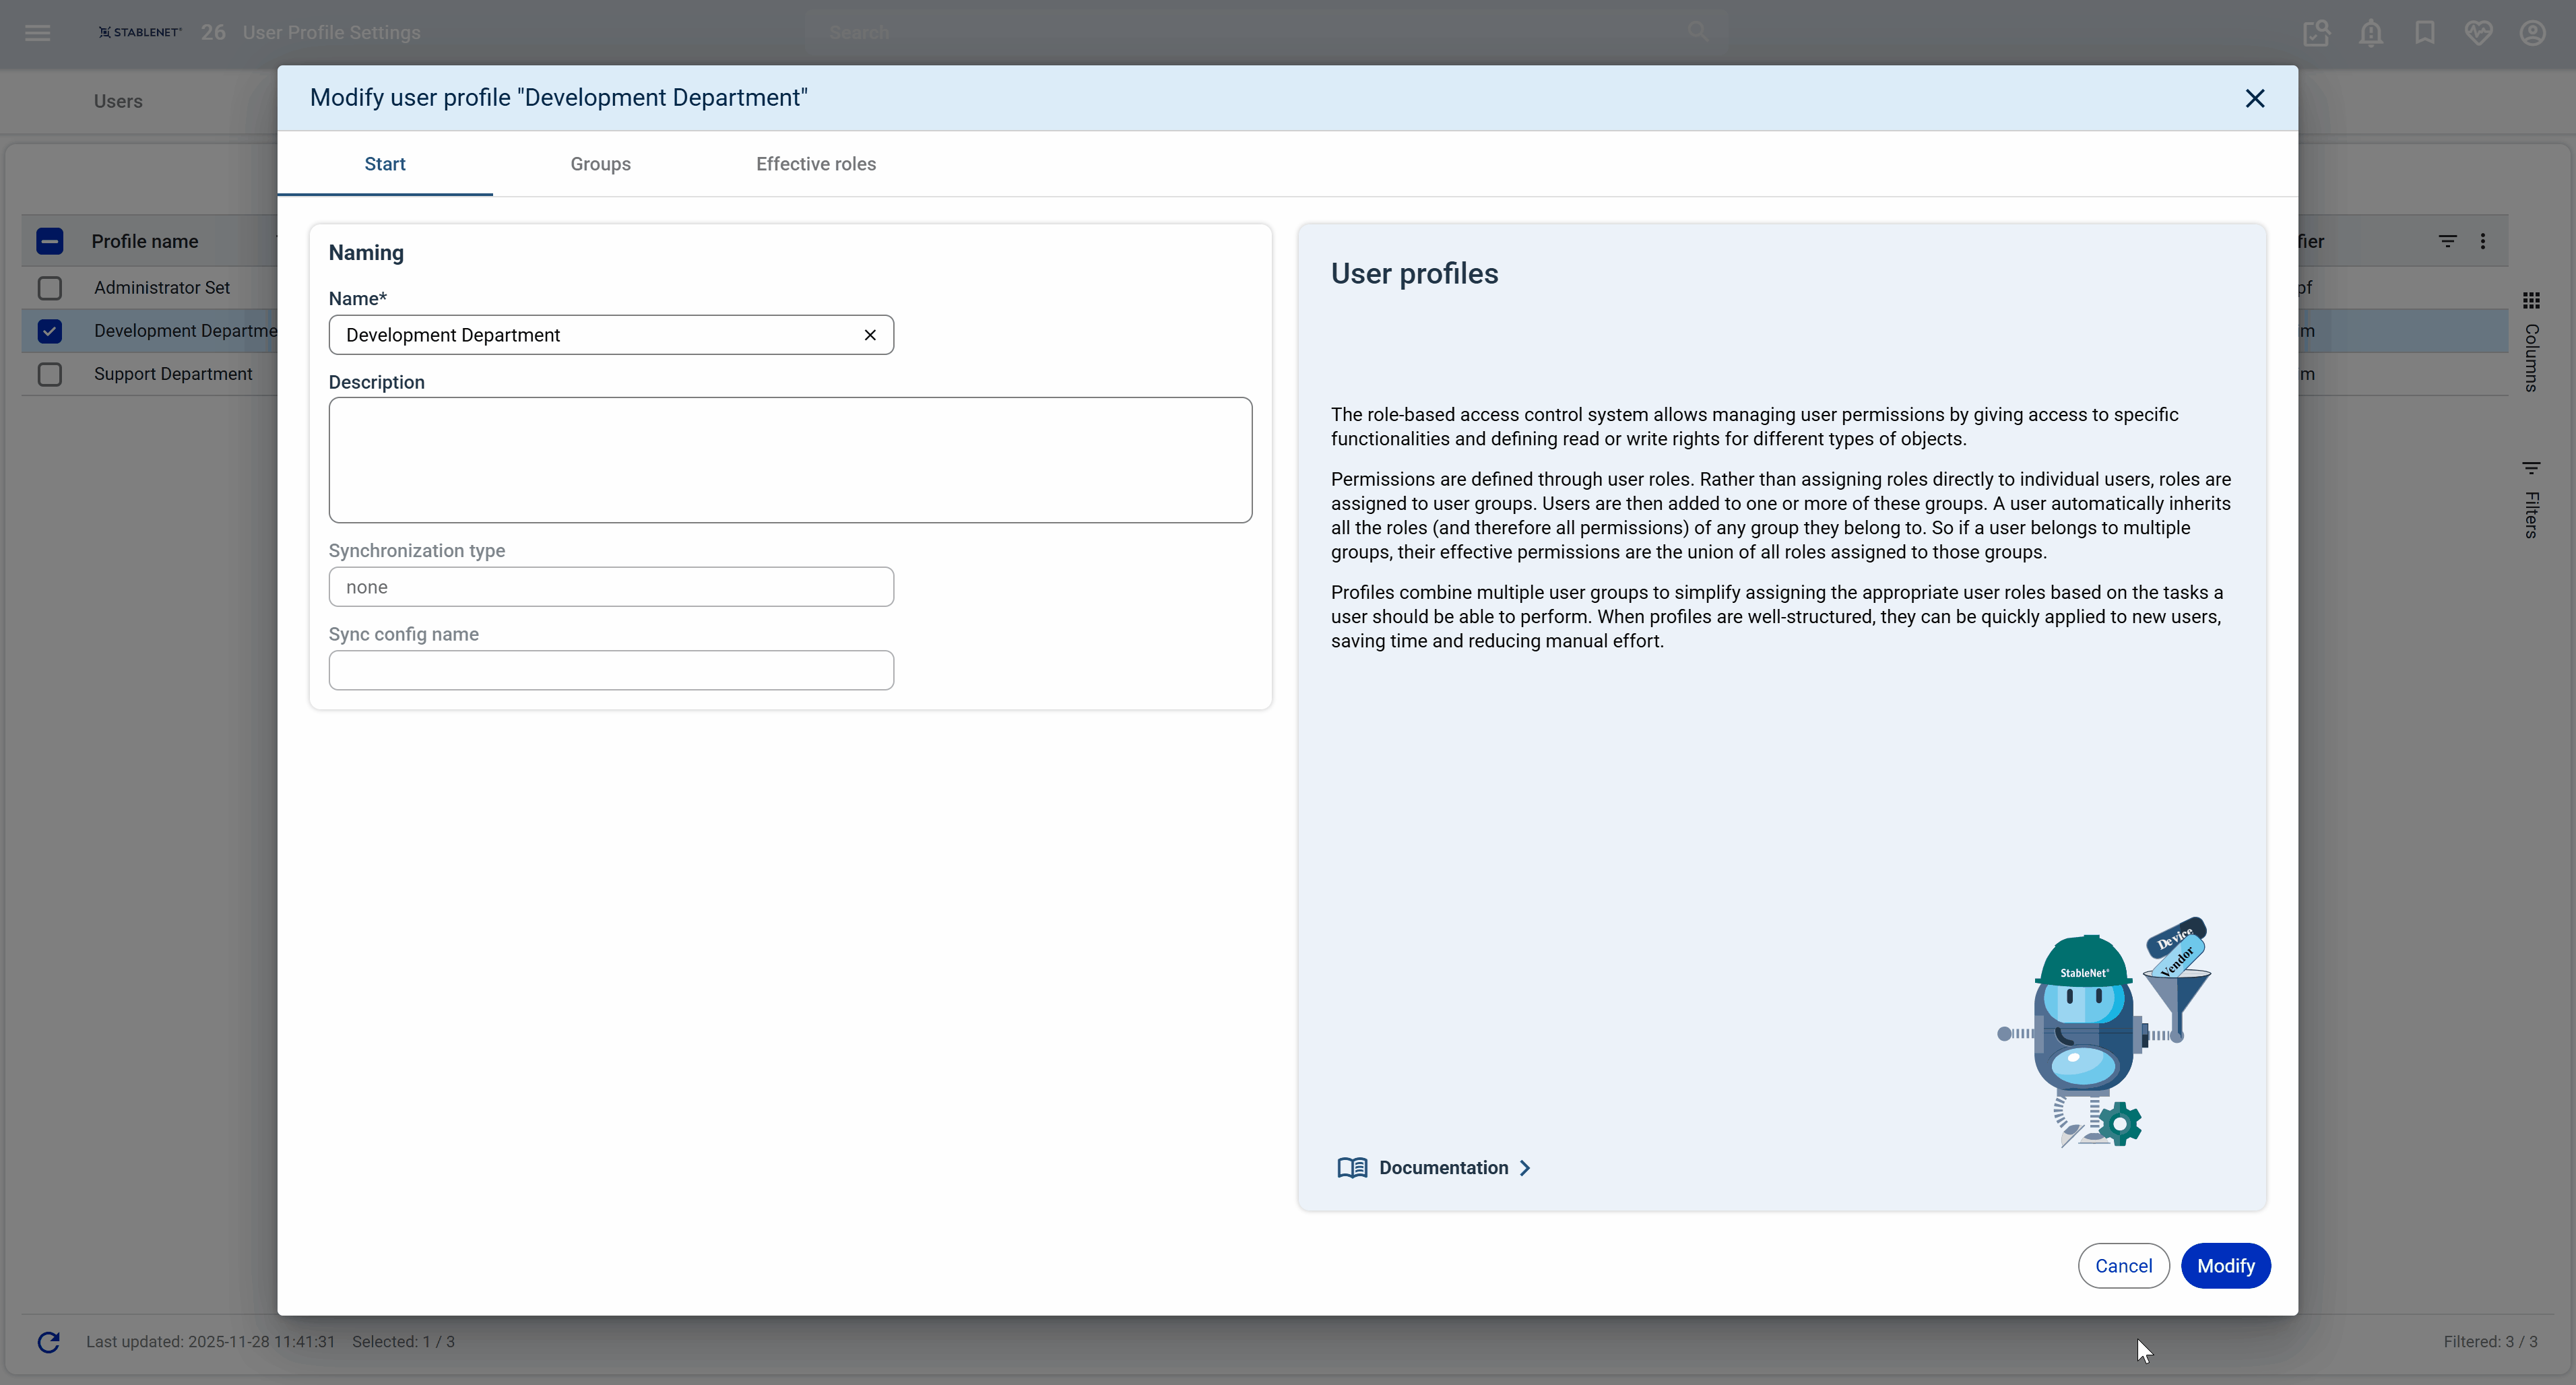Click the table filter lines icon
Viewport: 2576px width, 1385px height.
[x=2447, y=241]
